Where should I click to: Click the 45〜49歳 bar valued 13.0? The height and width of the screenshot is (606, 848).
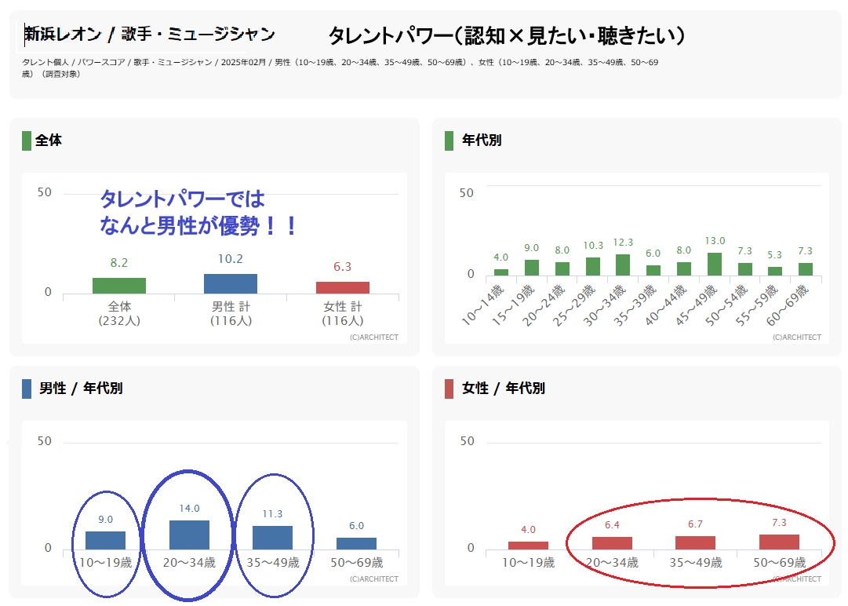click(715, 265)
